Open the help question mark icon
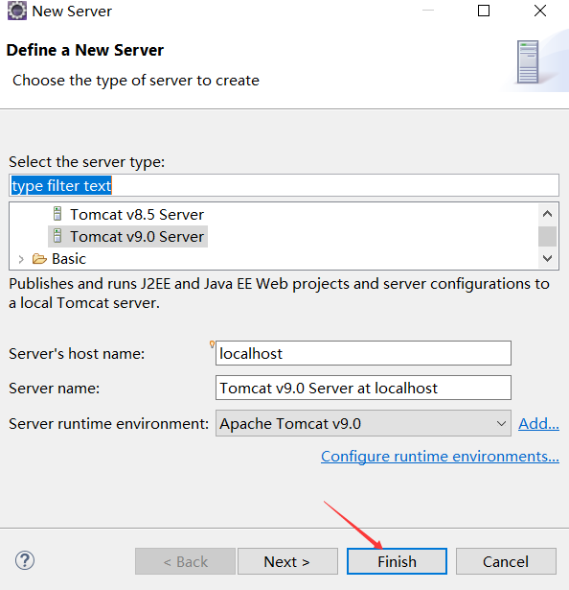 click(x=25, y=560)
